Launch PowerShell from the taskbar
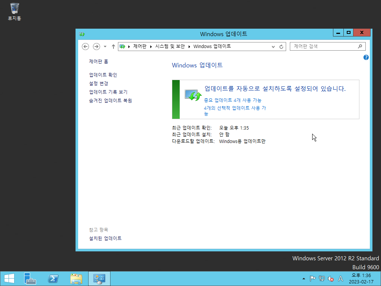This screenshot has width=381, height=286. tap(53, 279)
